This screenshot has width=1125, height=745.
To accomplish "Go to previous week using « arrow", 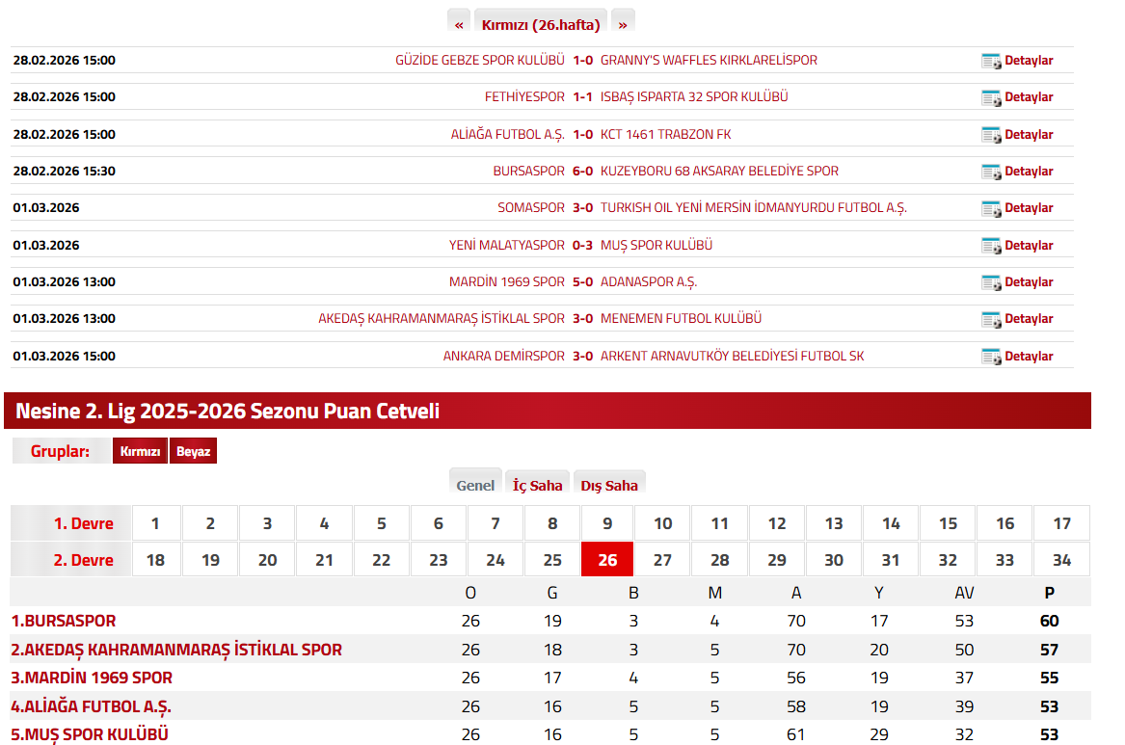I will 459,24.
